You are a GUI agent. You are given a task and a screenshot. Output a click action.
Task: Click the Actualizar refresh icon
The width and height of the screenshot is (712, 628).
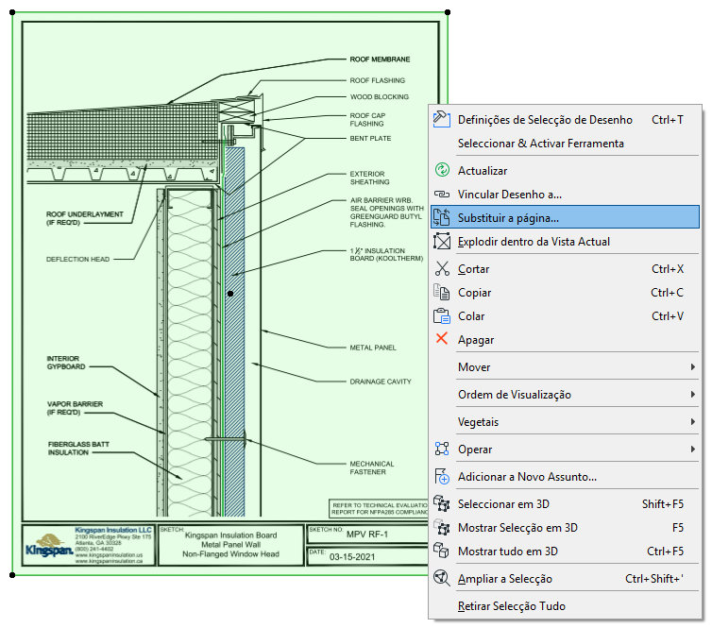442,171
